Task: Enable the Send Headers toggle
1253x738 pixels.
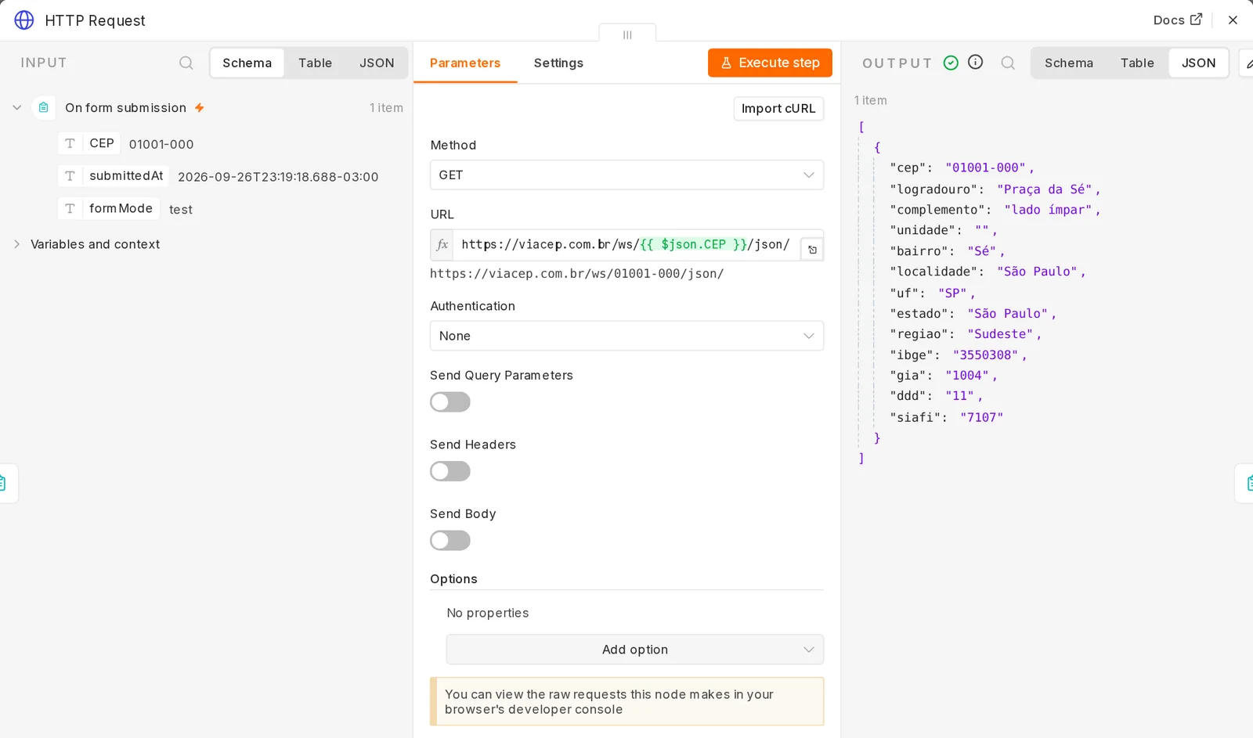Action: click(x=450, y=471)
